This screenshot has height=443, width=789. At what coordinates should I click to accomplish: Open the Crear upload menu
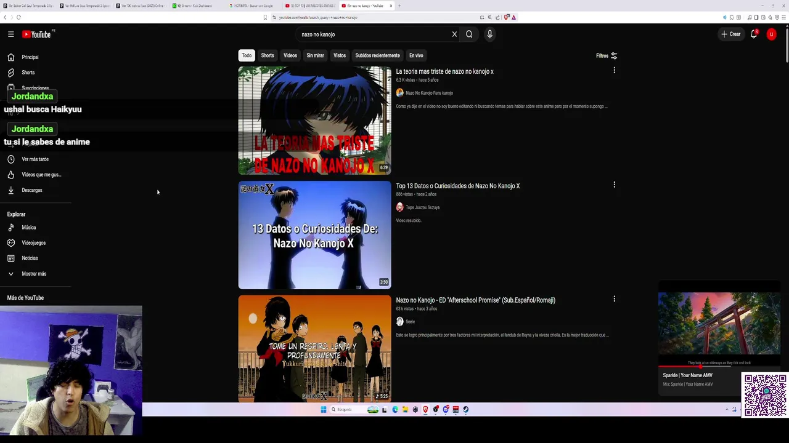click(730, 34)
